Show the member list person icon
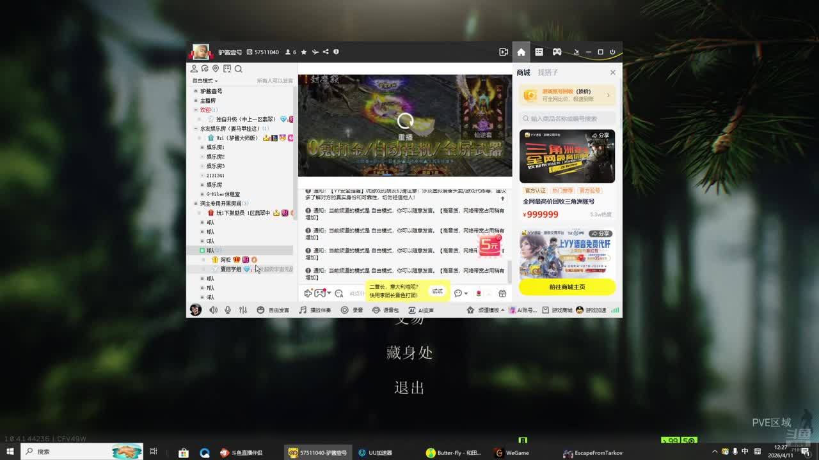This screenshot has height=460, width=819. 195,69
